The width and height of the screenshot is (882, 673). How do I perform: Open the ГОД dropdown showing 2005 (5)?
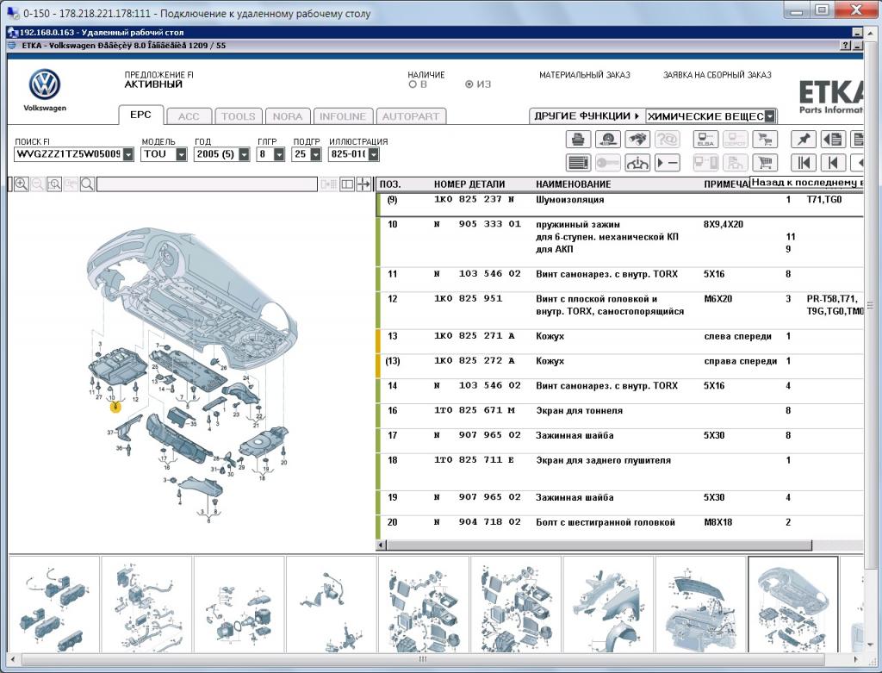pos(244,154)
